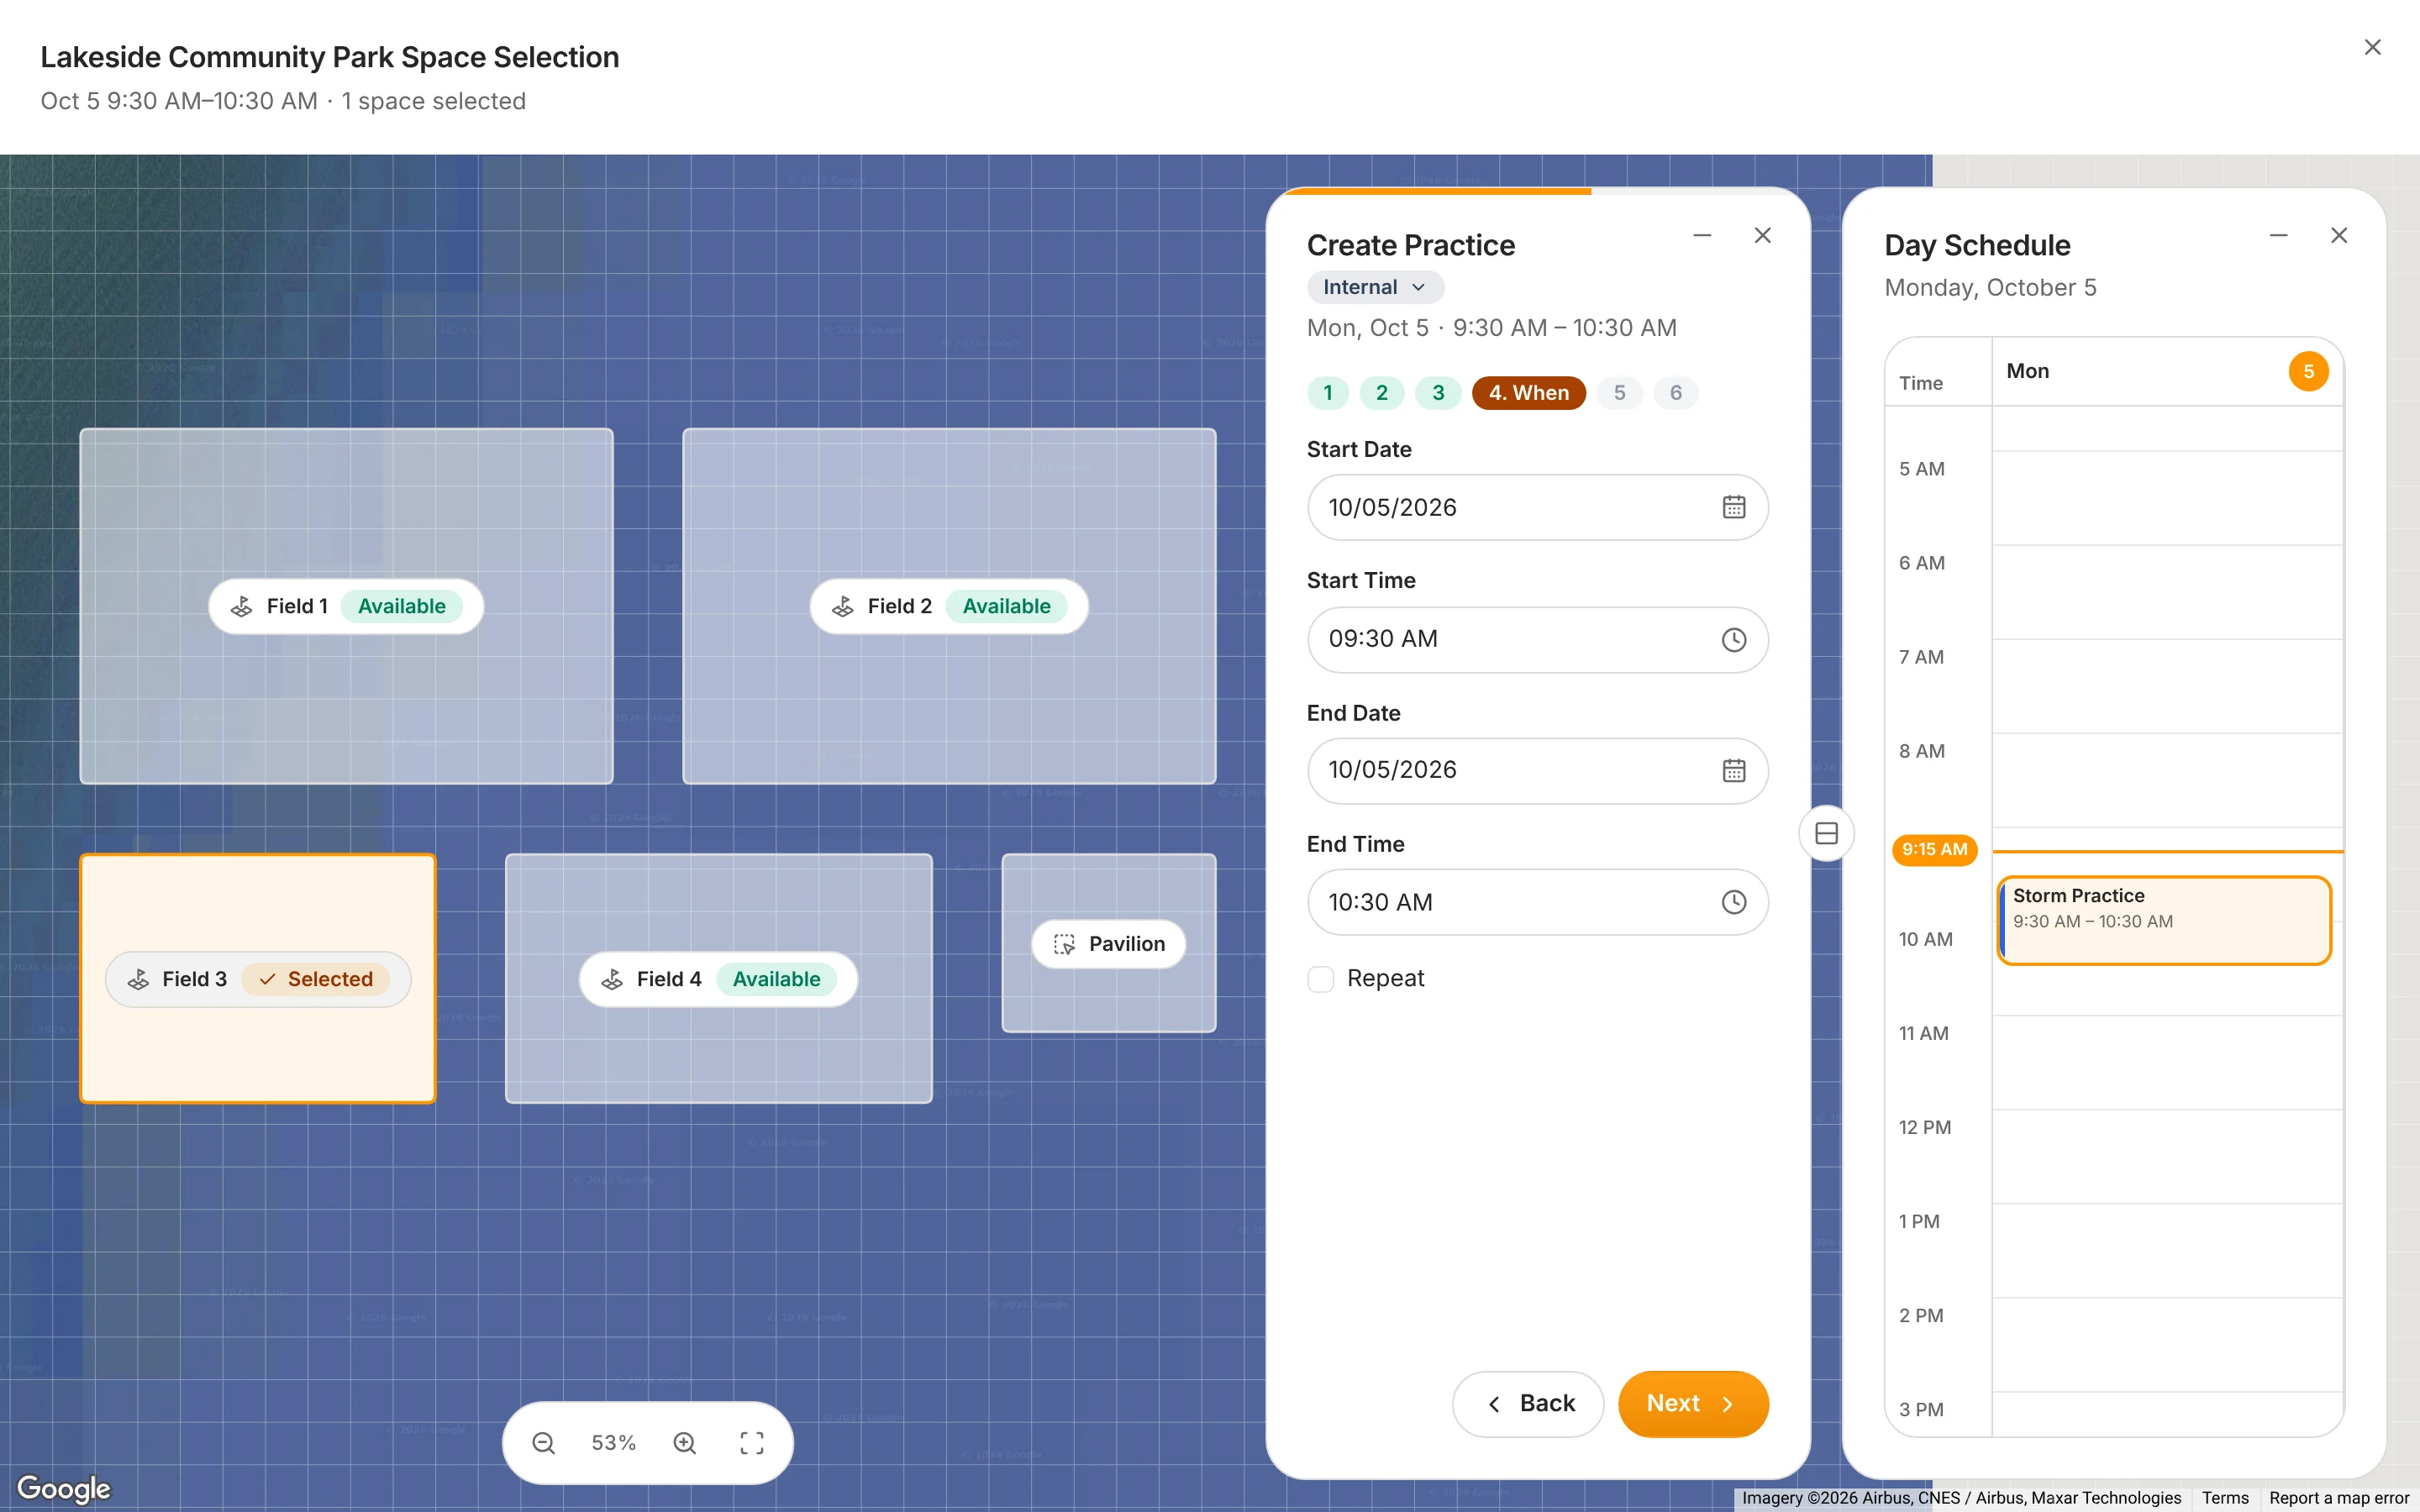Toggle the panel split layout icon
Screen dimensions: 2420x1512
(1826, 833)
